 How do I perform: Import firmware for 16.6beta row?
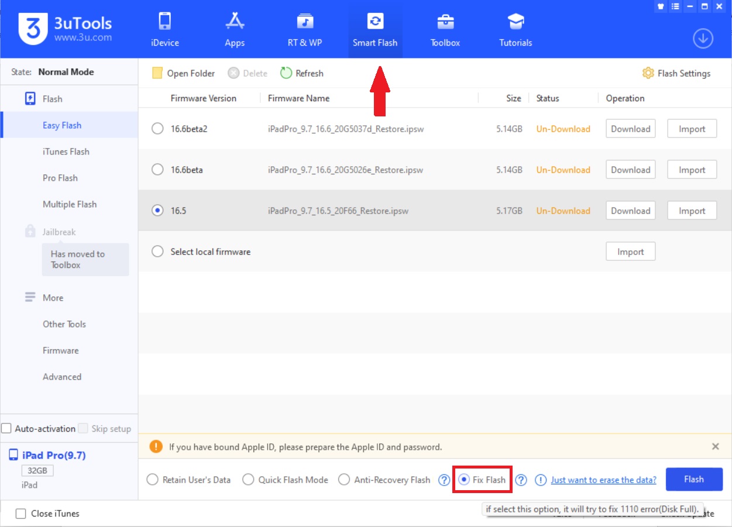(692, 170)
